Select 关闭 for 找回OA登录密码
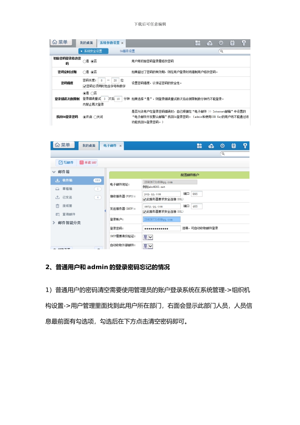This screenshot has width=300, height=425. click(x=95, y=117)
